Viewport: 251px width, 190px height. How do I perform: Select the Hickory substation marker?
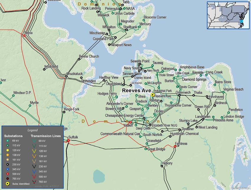click(x=162, y=166)
